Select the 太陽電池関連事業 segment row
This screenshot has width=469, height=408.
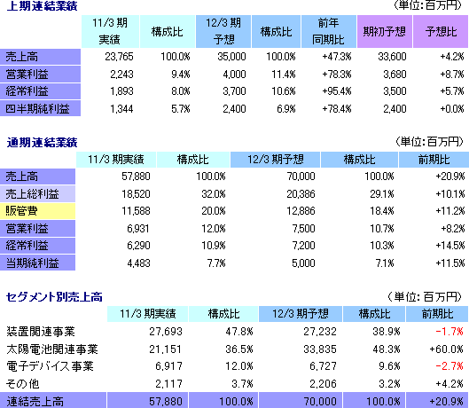pos(234,349)
